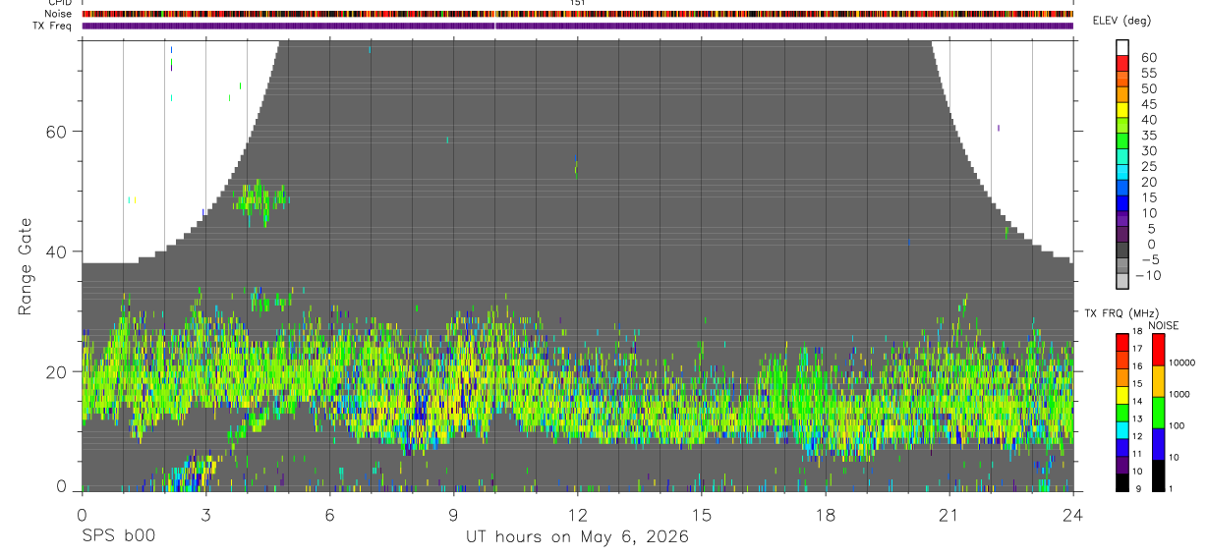Click the green echo cluster near gate 48
Image resolution: width=1207 pixels, height=557 pixels.
point(262,200)
